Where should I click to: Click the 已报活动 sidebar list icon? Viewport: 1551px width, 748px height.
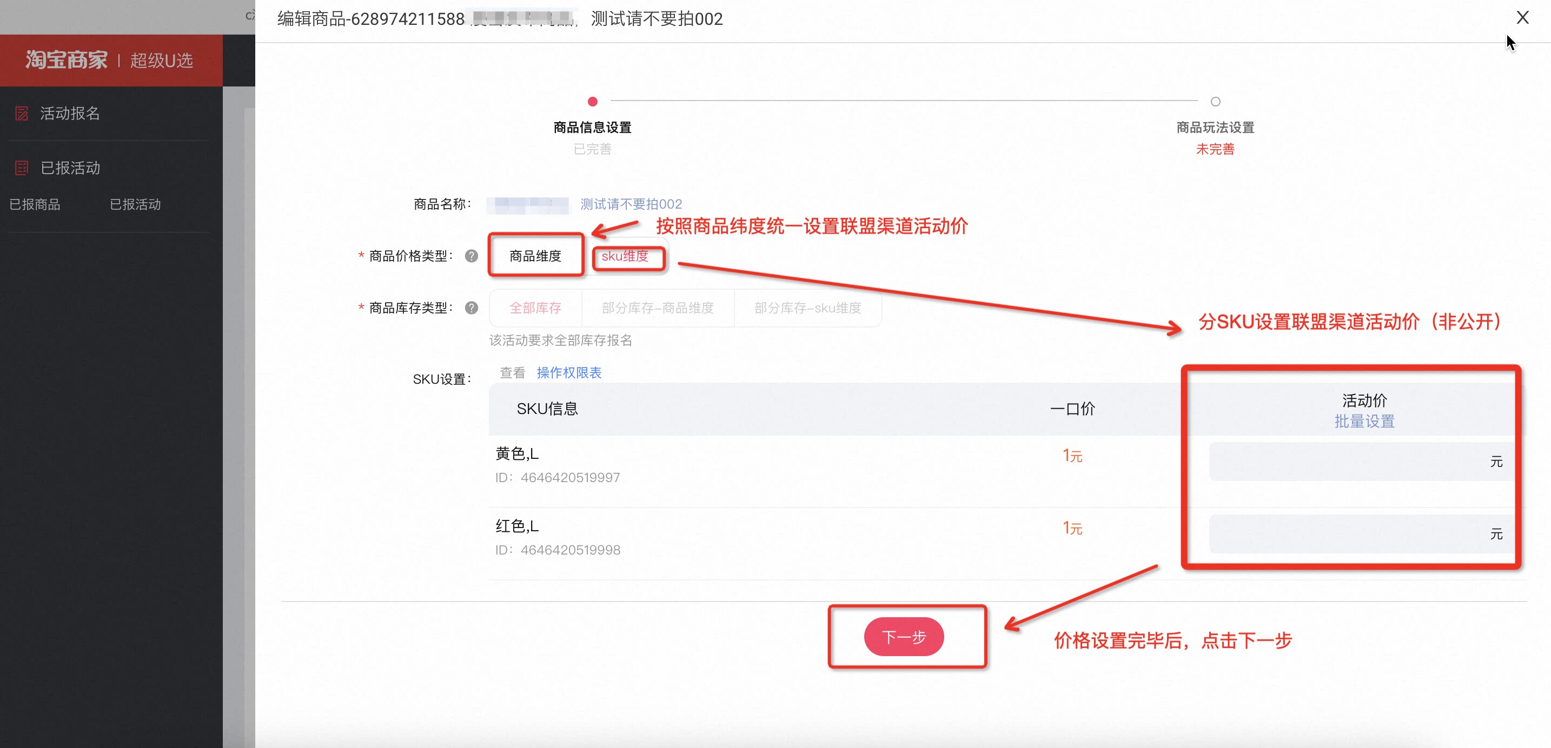pos(22,168)
